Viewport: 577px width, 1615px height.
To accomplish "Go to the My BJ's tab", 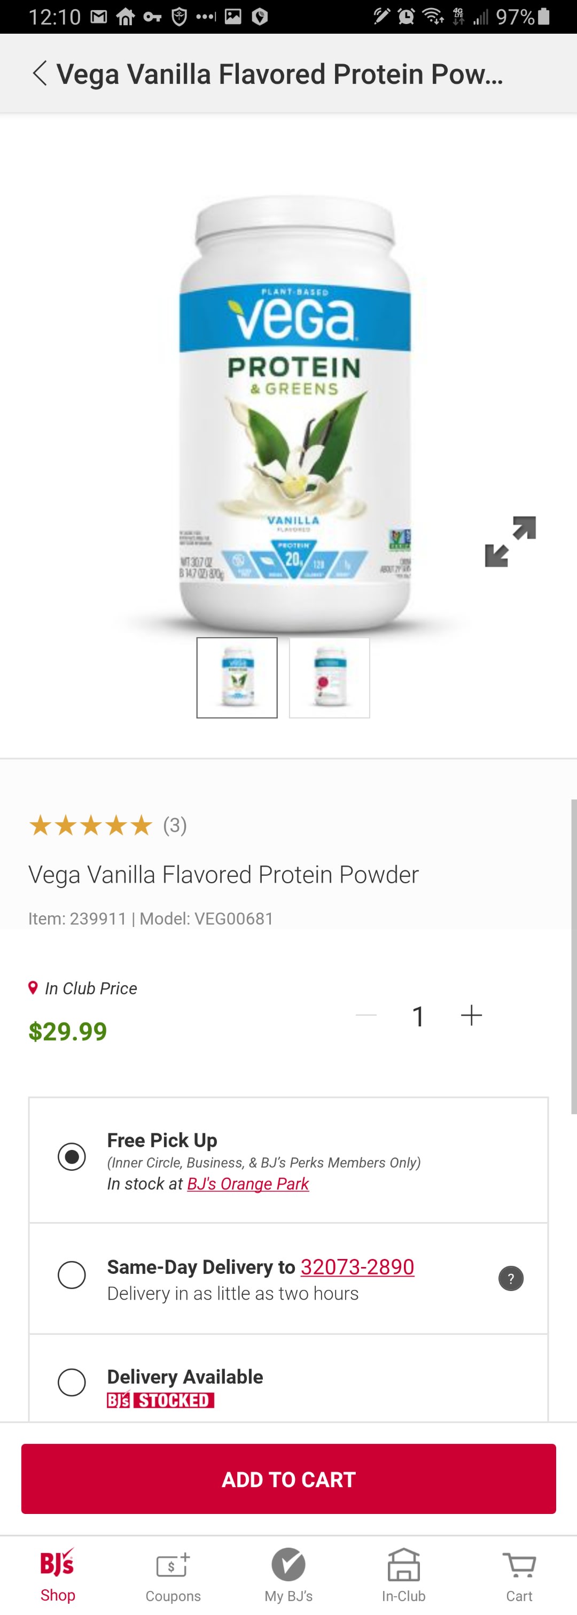I will click(x=288, y=1576).
